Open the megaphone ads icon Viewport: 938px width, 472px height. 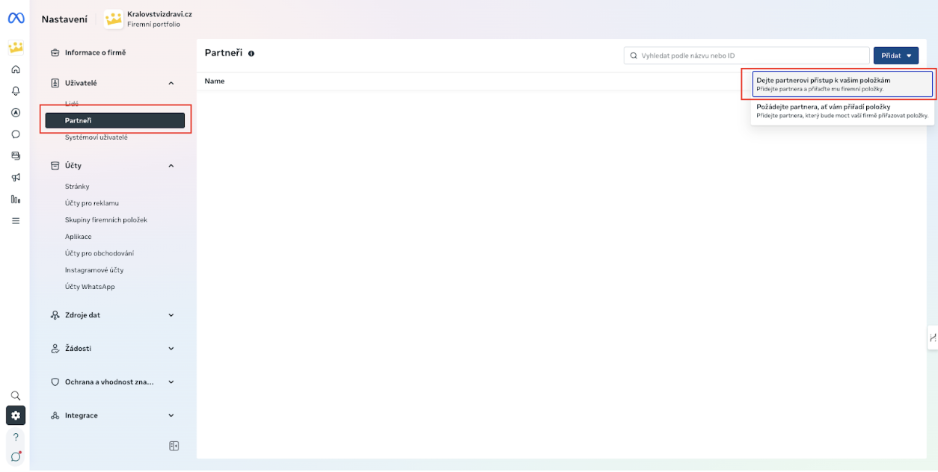click(16, 178)
